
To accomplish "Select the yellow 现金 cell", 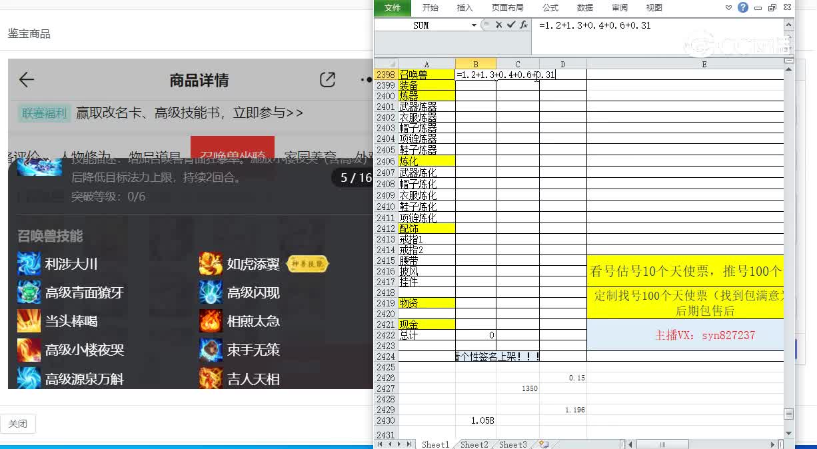I will point(426,324).
